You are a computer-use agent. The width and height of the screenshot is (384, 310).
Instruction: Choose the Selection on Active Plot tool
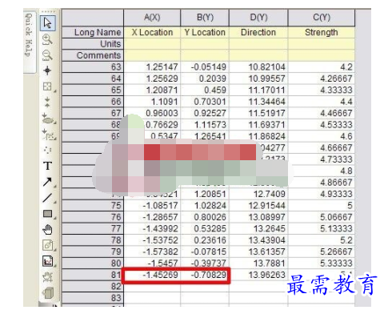48,119
